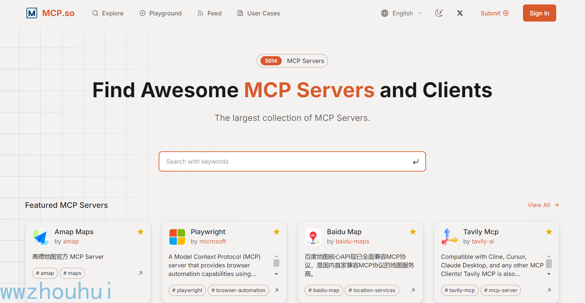Open the Tavily Mcp card title

481,232
